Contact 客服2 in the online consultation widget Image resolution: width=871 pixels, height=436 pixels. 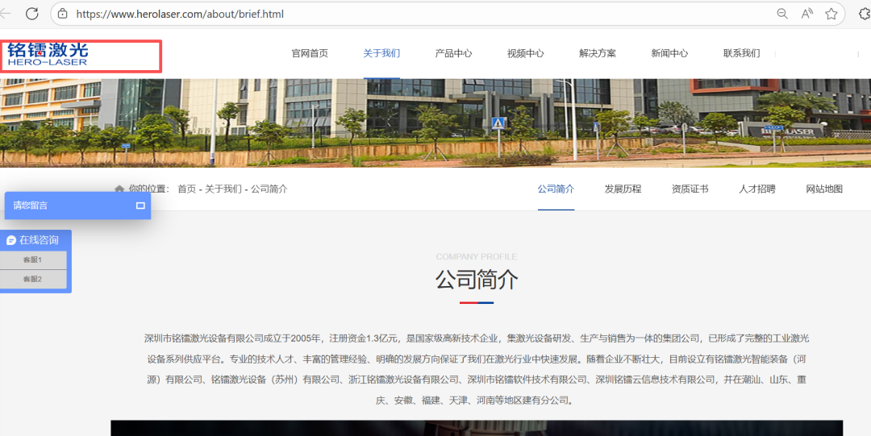pyautogui.click(x=33, y=279)
